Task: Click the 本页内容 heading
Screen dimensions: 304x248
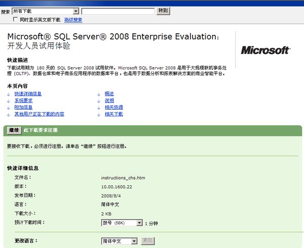Action: pos(17,86)
